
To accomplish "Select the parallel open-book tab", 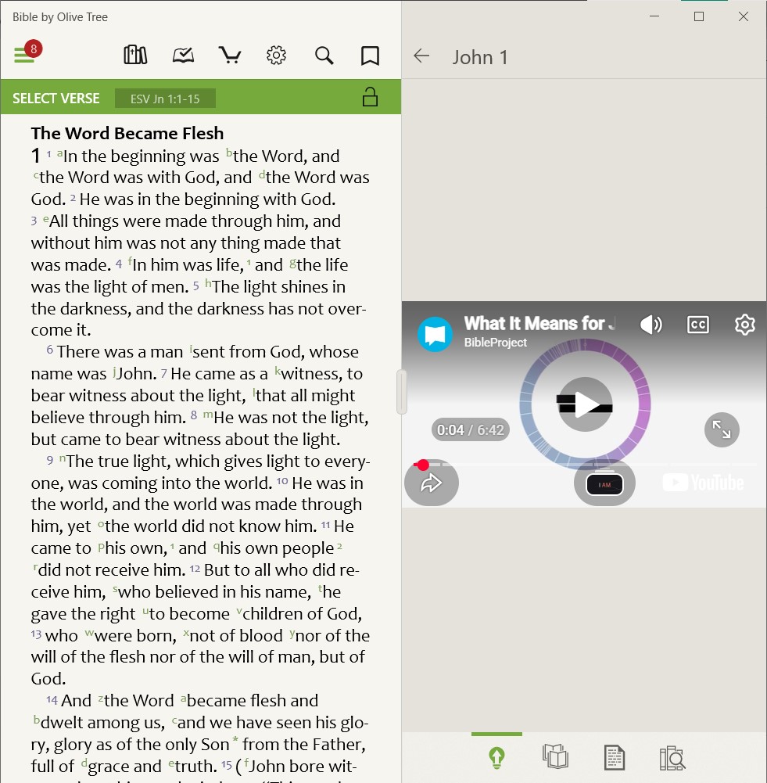I will (x=555, y=756).
